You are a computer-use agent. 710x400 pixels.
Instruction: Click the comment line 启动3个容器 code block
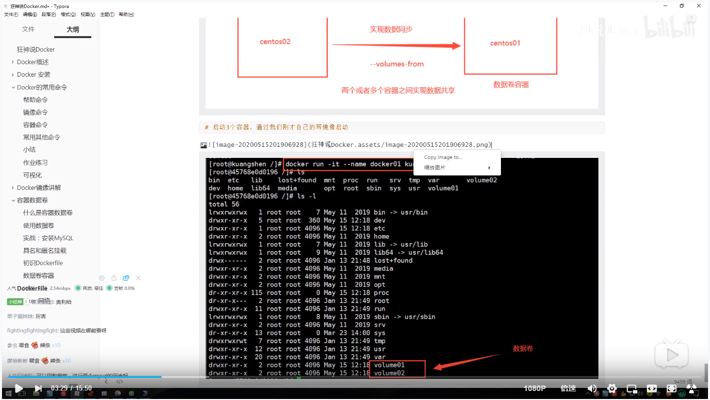(x=402, y=127)
